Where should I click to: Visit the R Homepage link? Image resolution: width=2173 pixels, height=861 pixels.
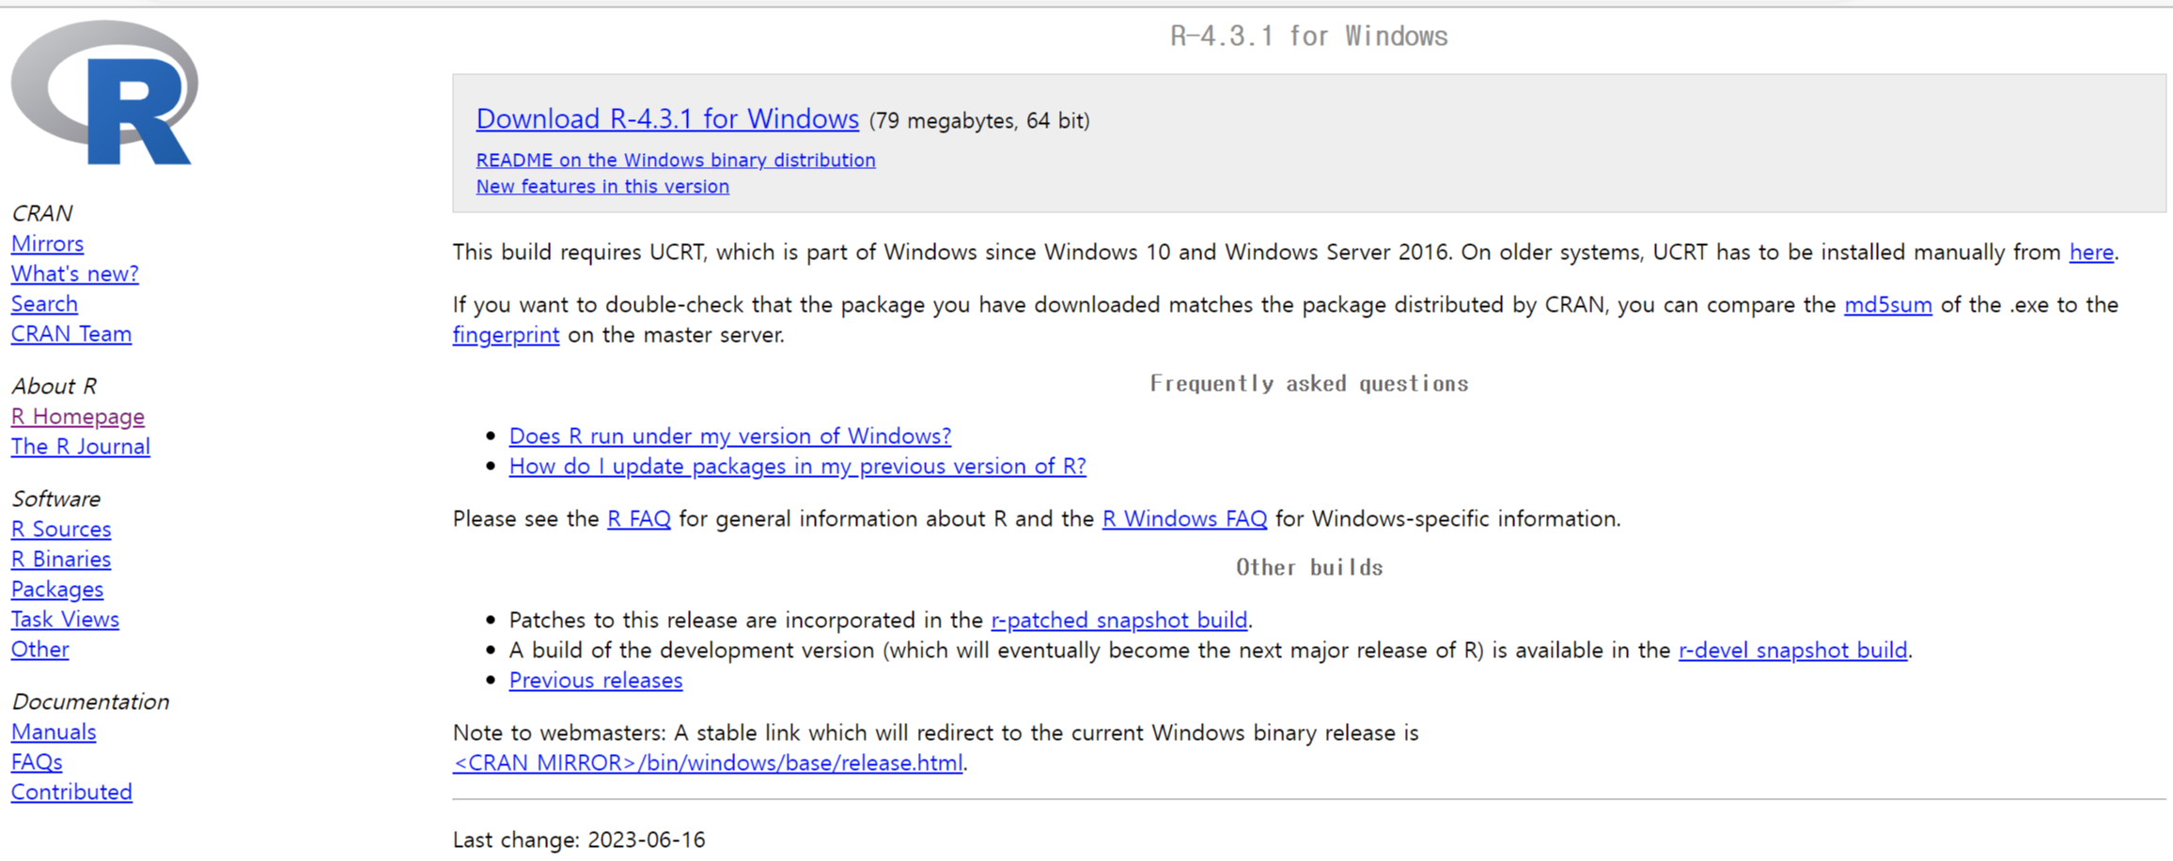(78, 417)
